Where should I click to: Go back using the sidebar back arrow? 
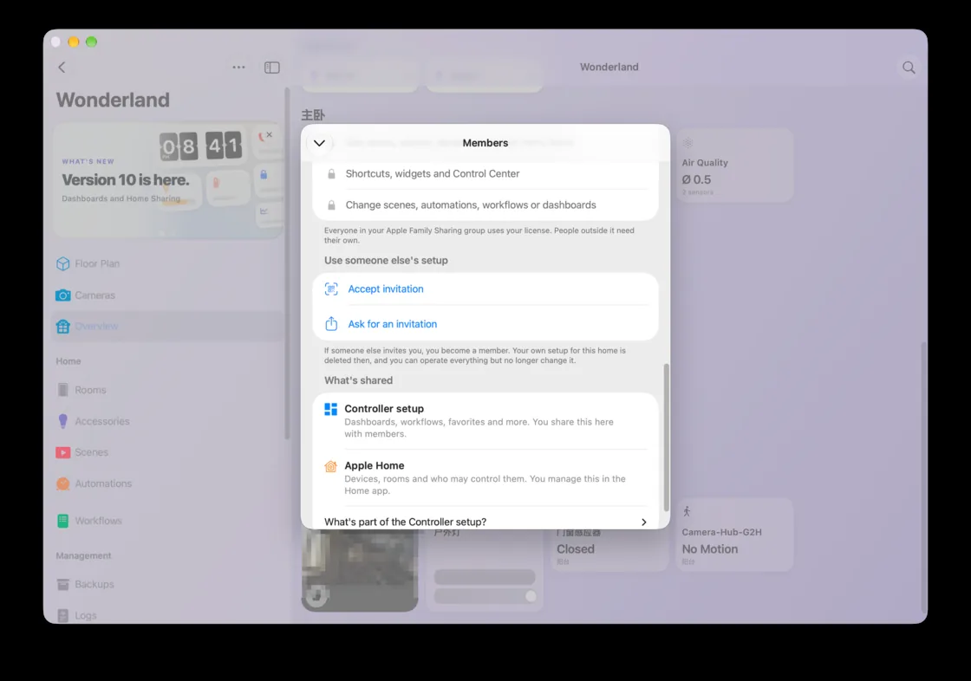pos(62,68)
